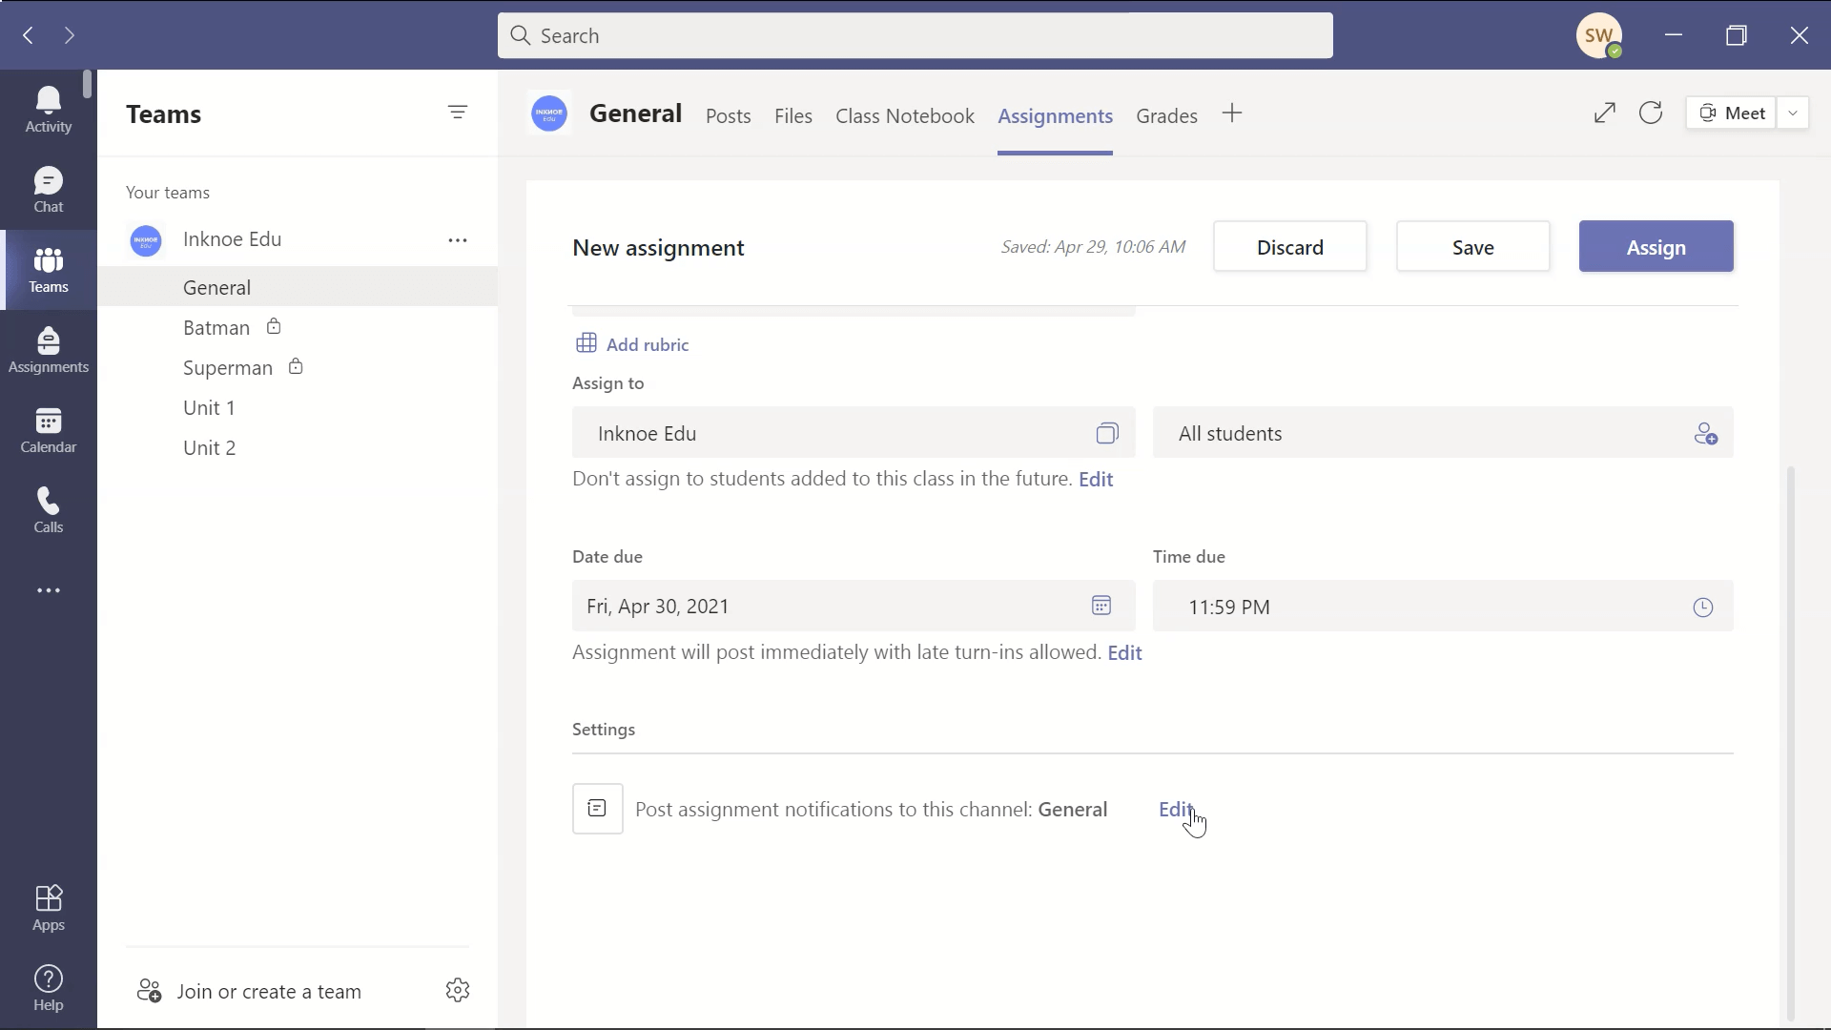Toggle late turn-ins setting via Edit
The width and height of the screenshot is (1831, 1030).
[1124, 651]
